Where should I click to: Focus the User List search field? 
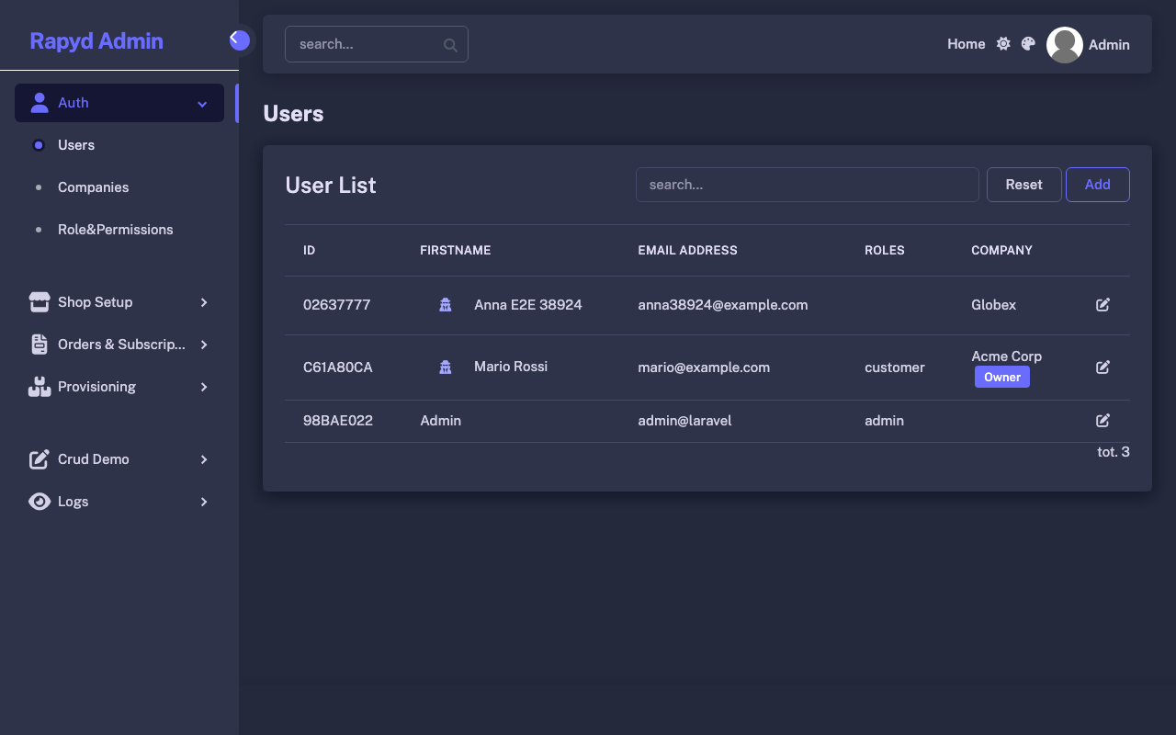click(808, 185)
